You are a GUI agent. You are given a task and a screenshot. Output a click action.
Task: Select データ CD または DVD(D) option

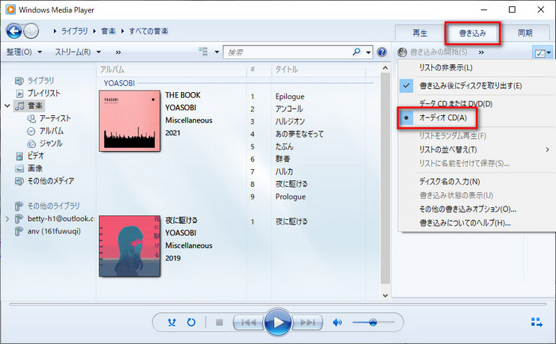pos(456,103)
